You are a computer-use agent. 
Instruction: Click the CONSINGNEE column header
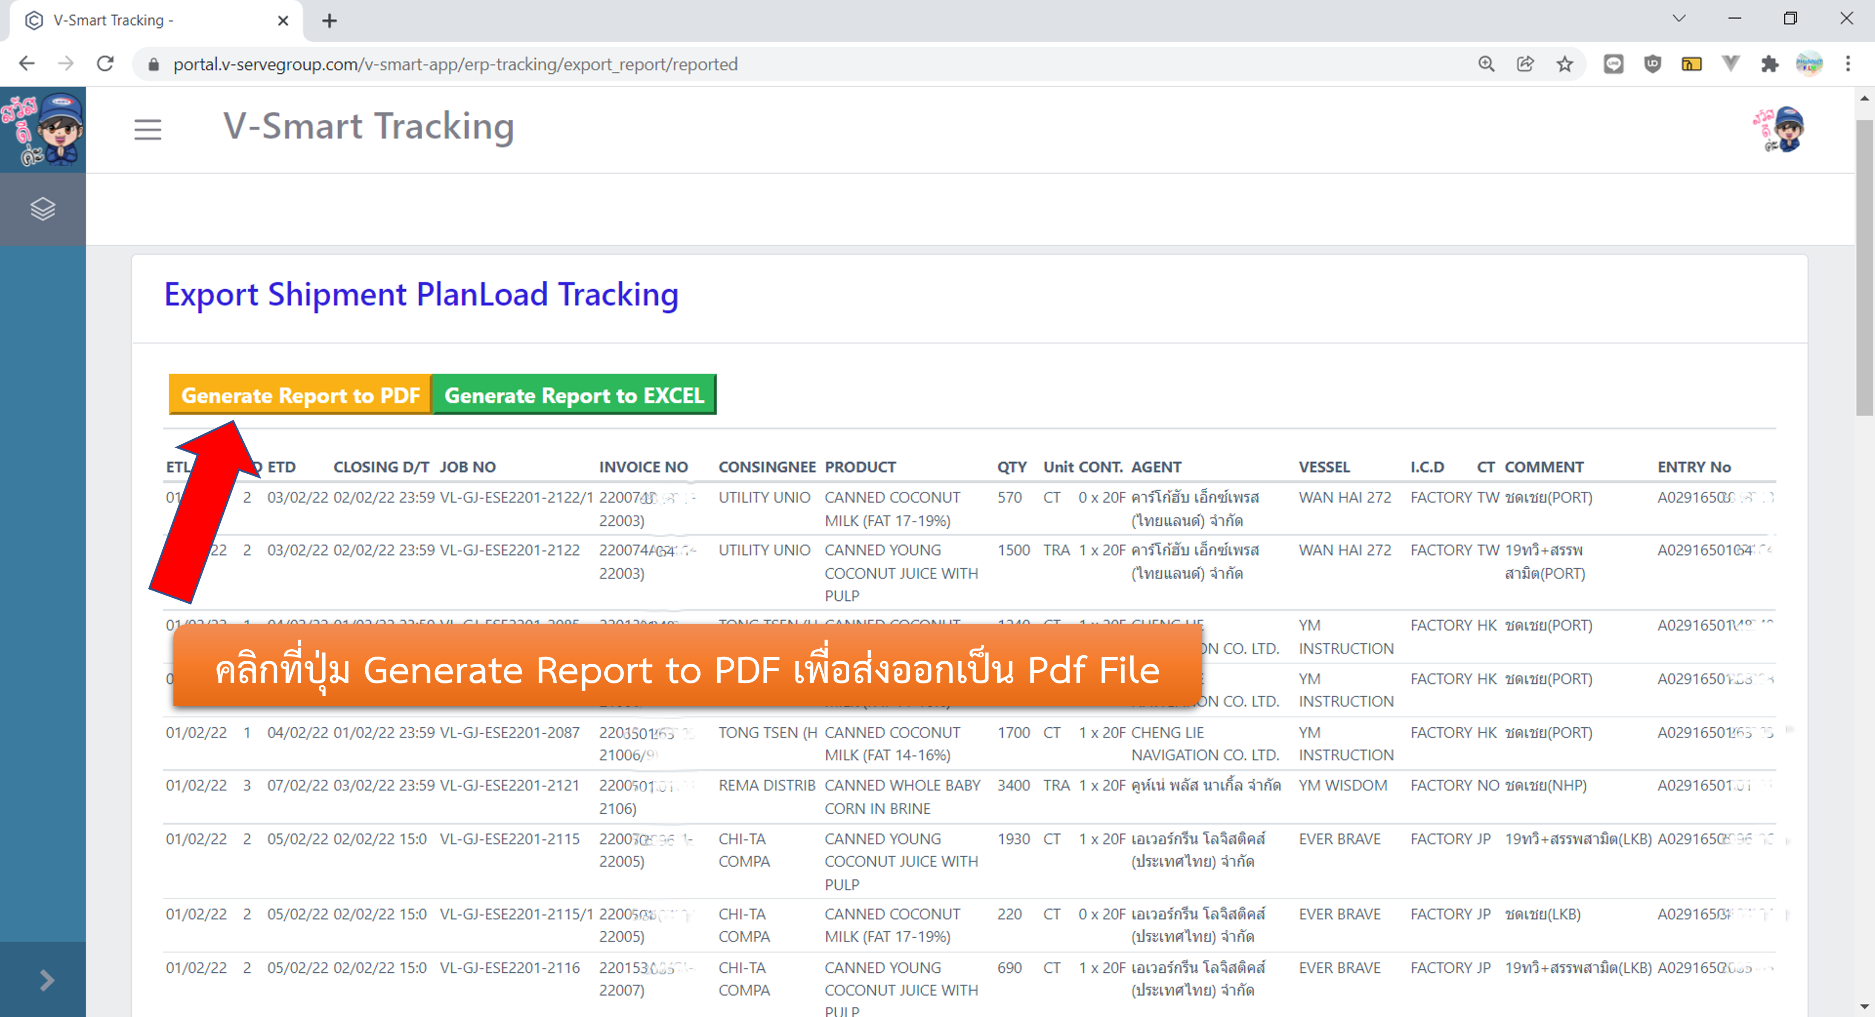(767, 467)
